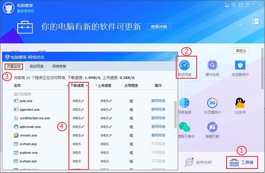The image size is (265, 173).
Task: Click the 自定义 customize button
Action: pyautogui.click(x=241, y=51)
